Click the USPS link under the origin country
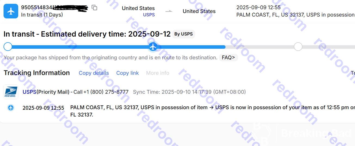 tap(149, 15)
